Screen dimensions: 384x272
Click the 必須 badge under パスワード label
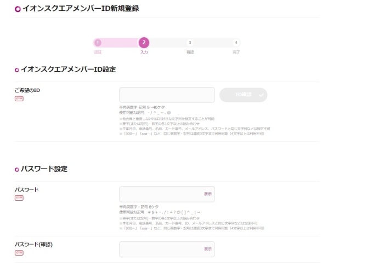(19, 198)
